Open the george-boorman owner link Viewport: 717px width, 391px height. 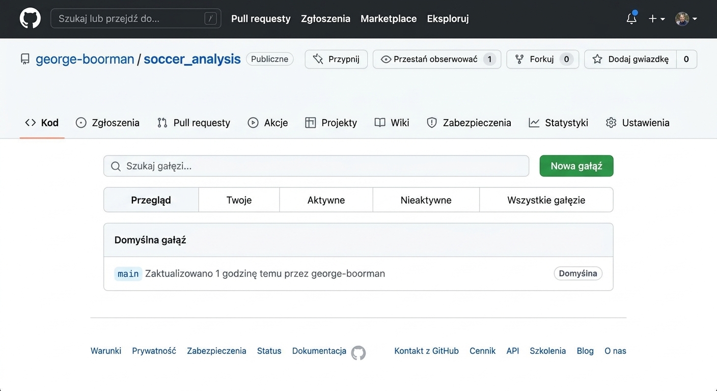85,59
